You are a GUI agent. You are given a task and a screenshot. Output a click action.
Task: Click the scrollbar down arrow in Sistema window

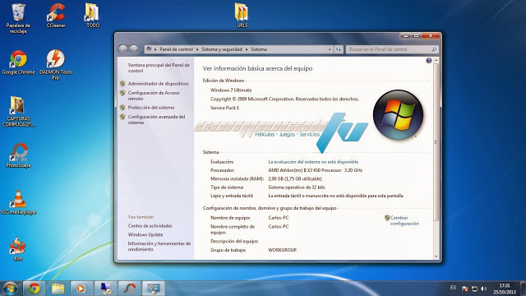point(436,257)
